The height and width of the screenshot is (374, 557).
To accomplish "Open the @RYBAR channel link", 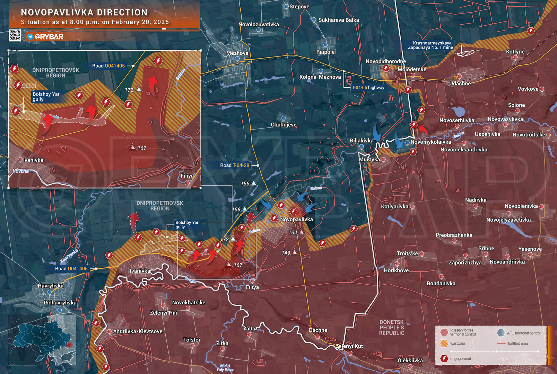I will click(49, 37).
